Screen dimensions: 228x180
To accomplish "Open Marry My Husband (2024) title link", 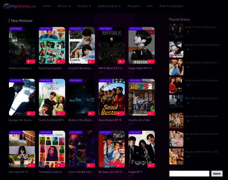I will coord(202,98).
